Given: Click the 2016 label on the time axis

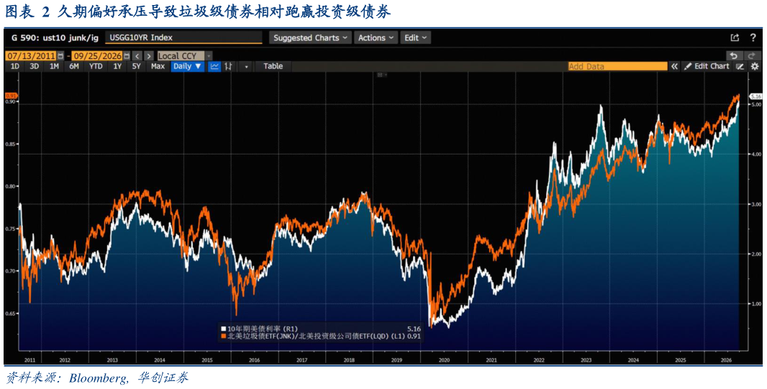Looking at the screenshot, I should coord(255,360).
